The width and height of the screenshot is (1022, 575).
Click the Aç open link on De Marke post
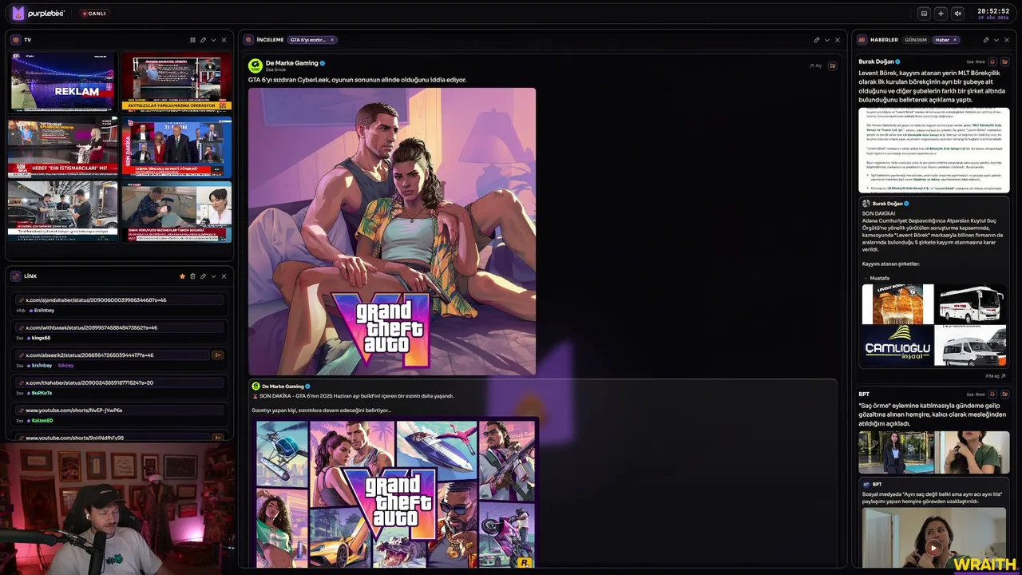815,65
